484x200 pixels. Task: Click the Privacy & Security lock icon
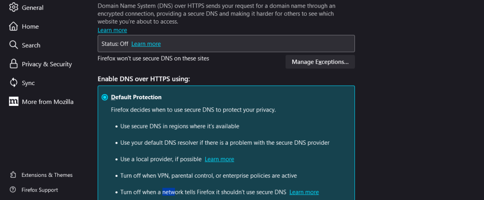click(13, 64)
